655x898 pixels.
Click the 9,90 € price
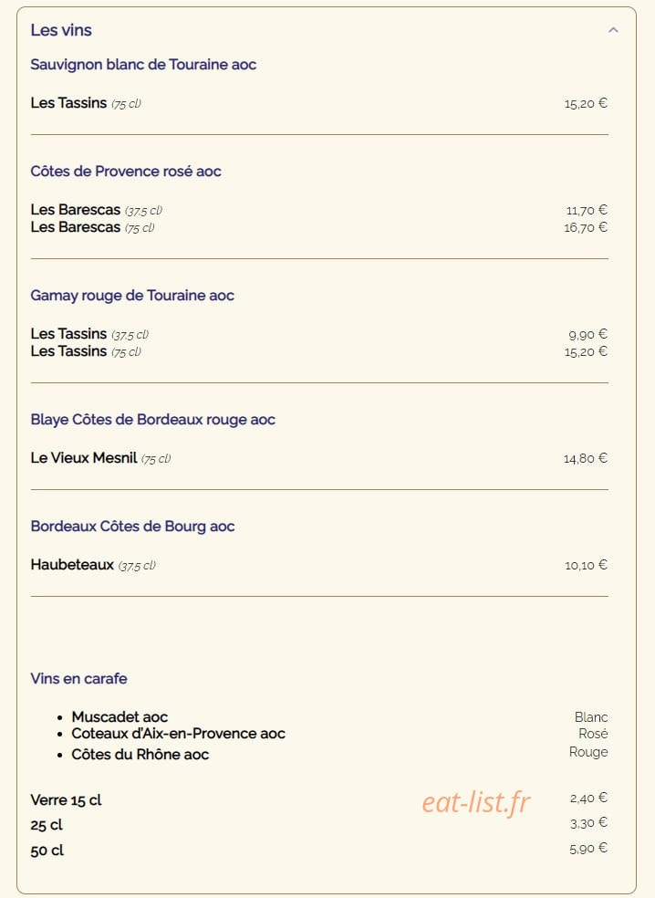pos(588,334)
